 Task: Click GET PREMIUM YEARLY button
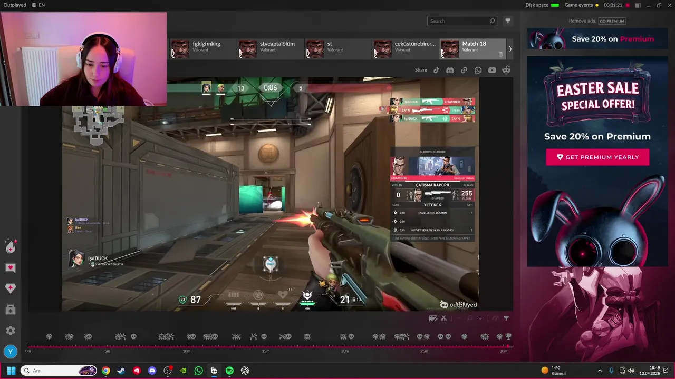597,157
